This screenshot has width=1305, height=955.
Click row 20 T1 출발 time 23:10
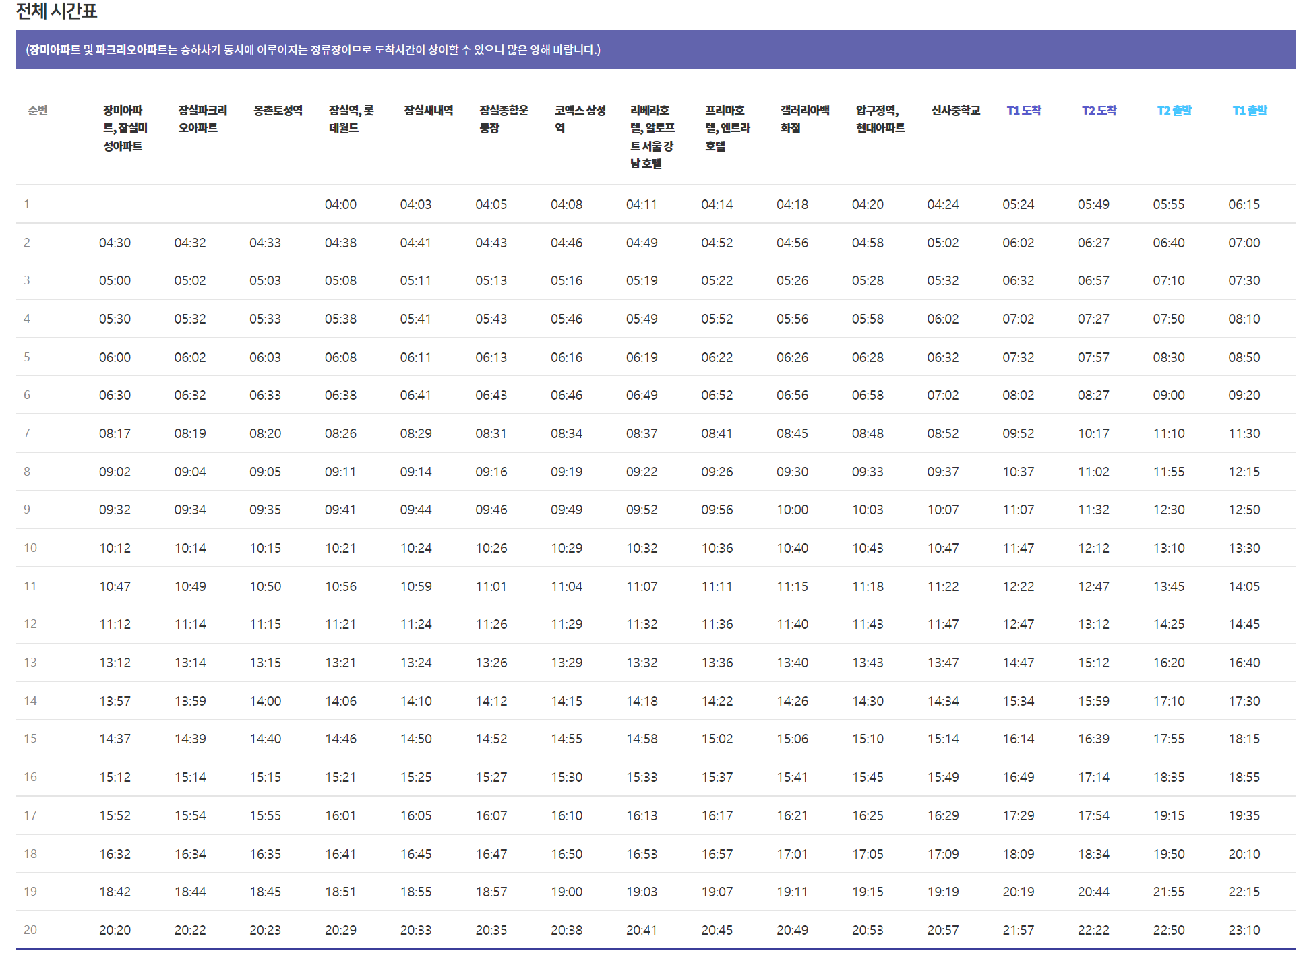click(x=1244, y=930)
